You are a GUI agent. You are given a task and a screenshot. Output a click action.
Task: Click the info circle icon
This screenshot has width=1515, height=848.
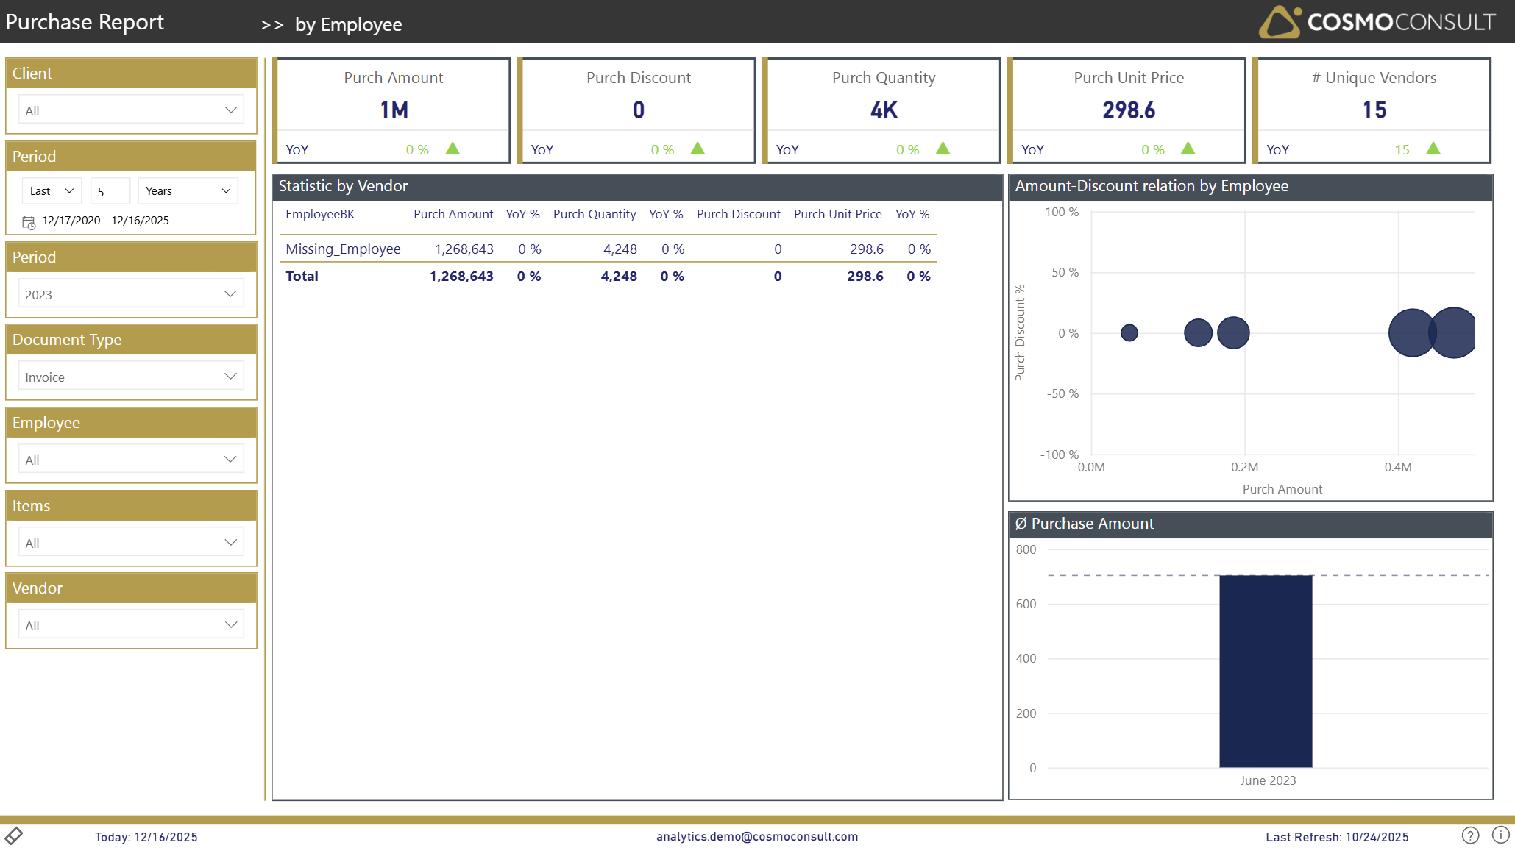point(1500,835)
